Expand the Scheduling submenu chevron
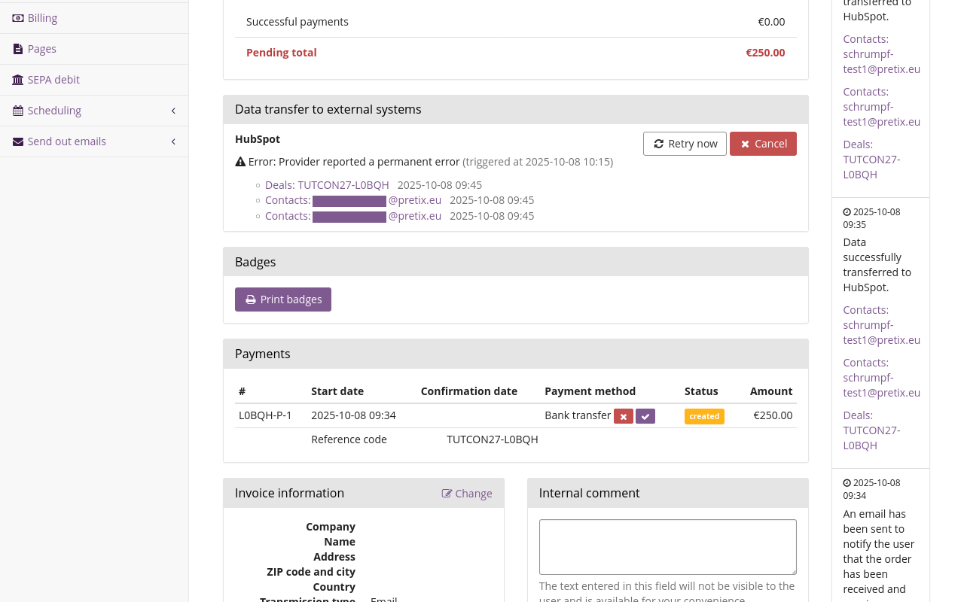964x602 pixels. (x=173, y=111)
